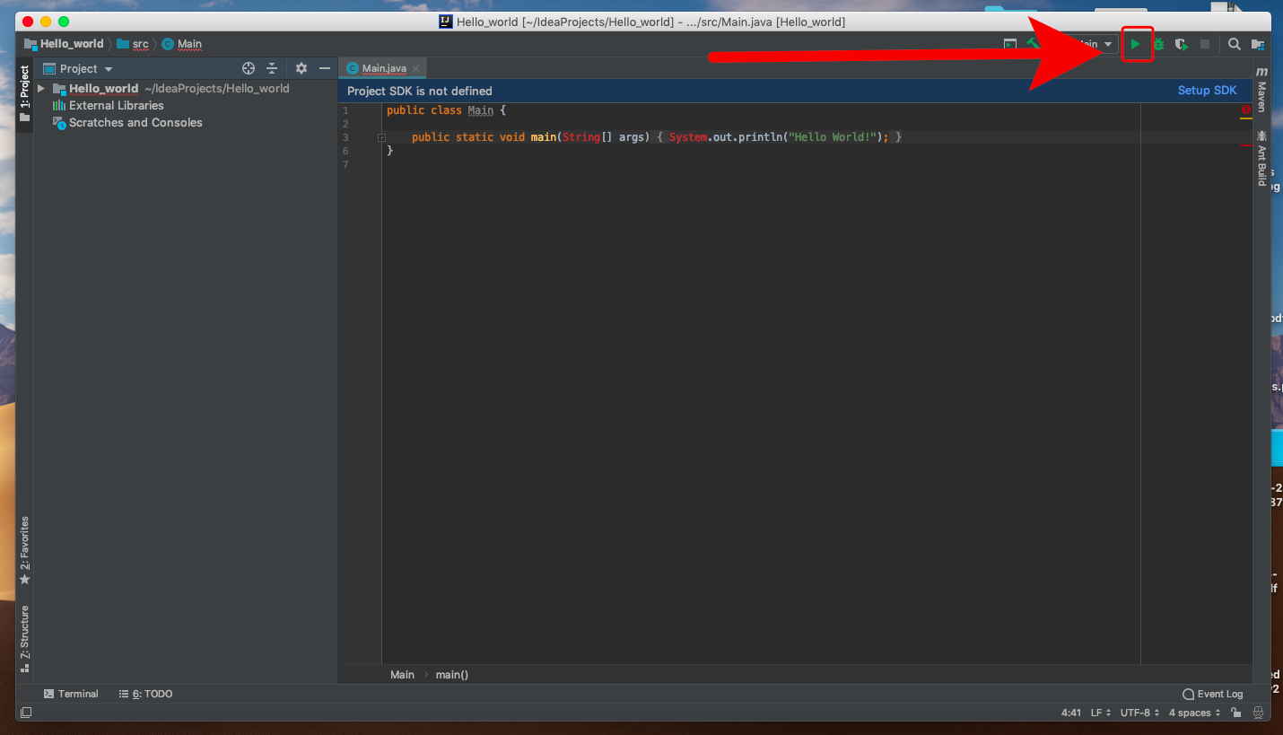Open the UTF-8 encoding selector

point(1139,713)
